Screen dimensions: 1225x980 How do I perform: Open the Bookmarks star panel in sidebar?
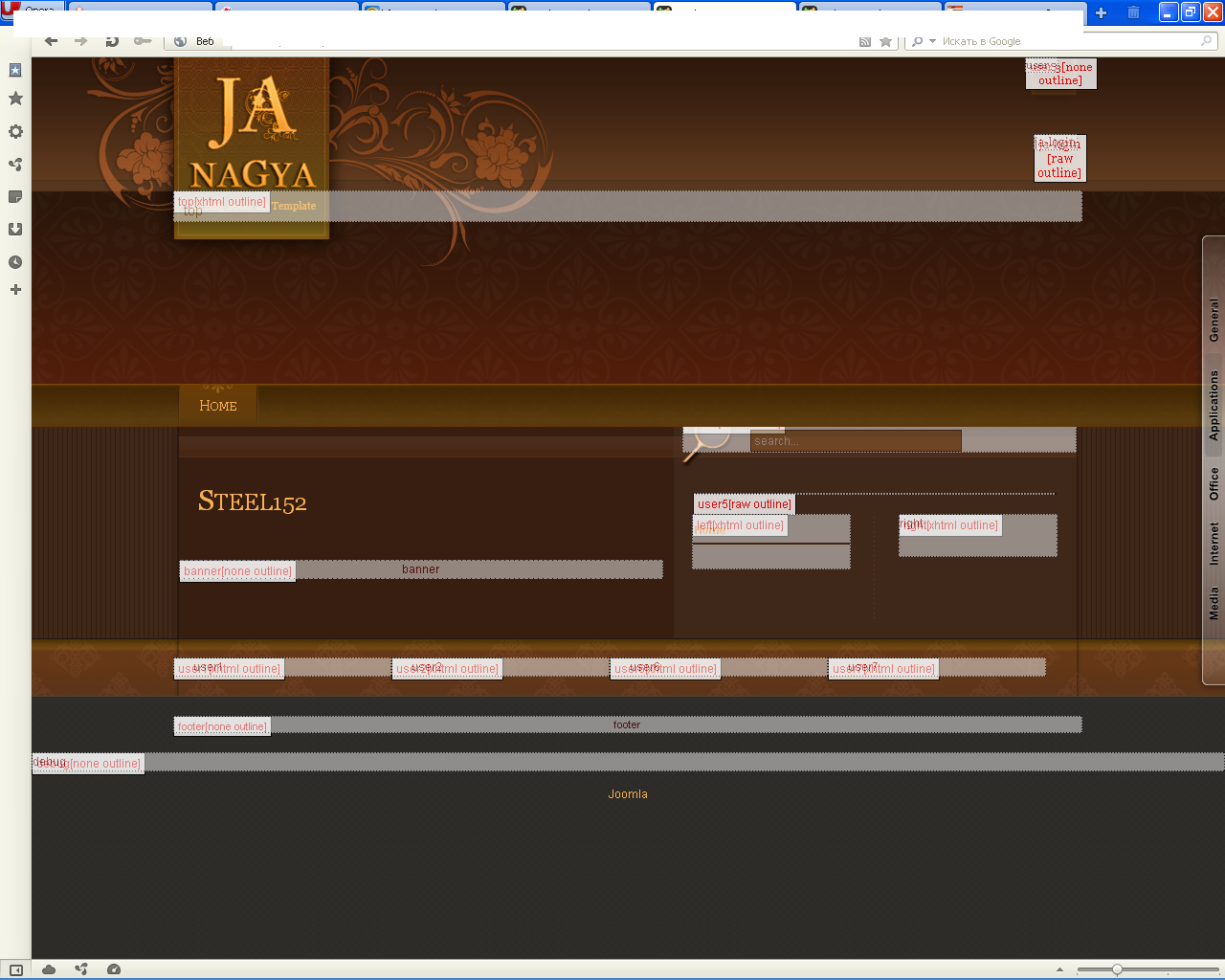click(15, 99)
